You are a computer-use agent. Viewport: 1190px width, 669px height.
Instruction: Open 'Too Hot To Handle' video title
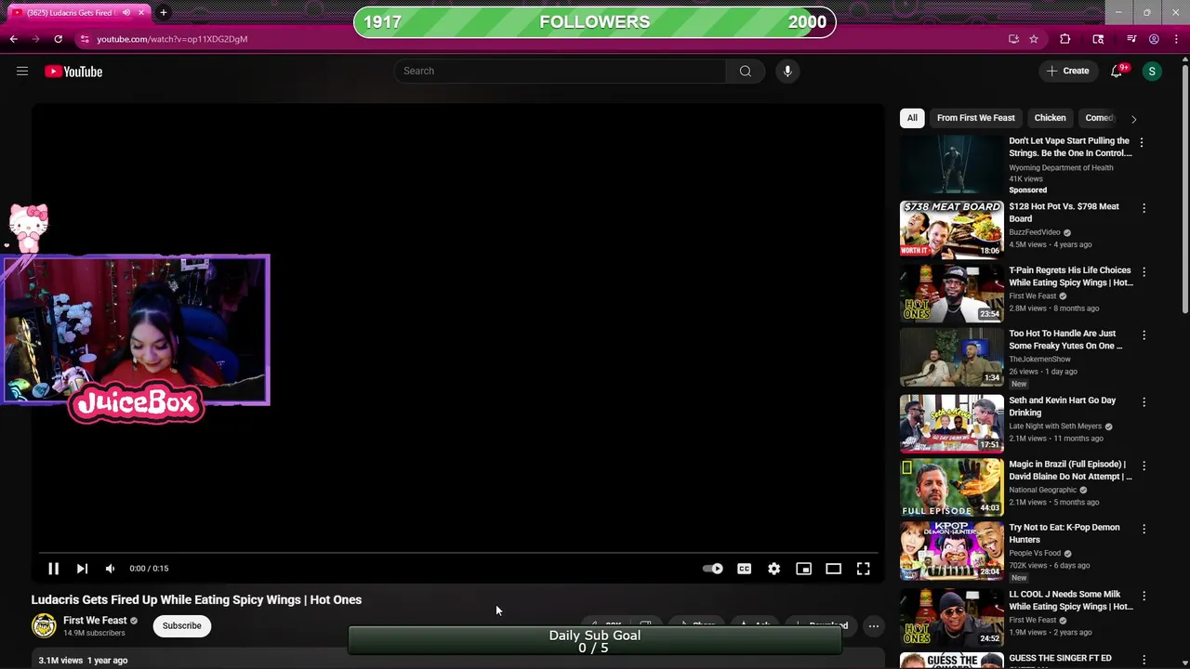(1065, 339)
